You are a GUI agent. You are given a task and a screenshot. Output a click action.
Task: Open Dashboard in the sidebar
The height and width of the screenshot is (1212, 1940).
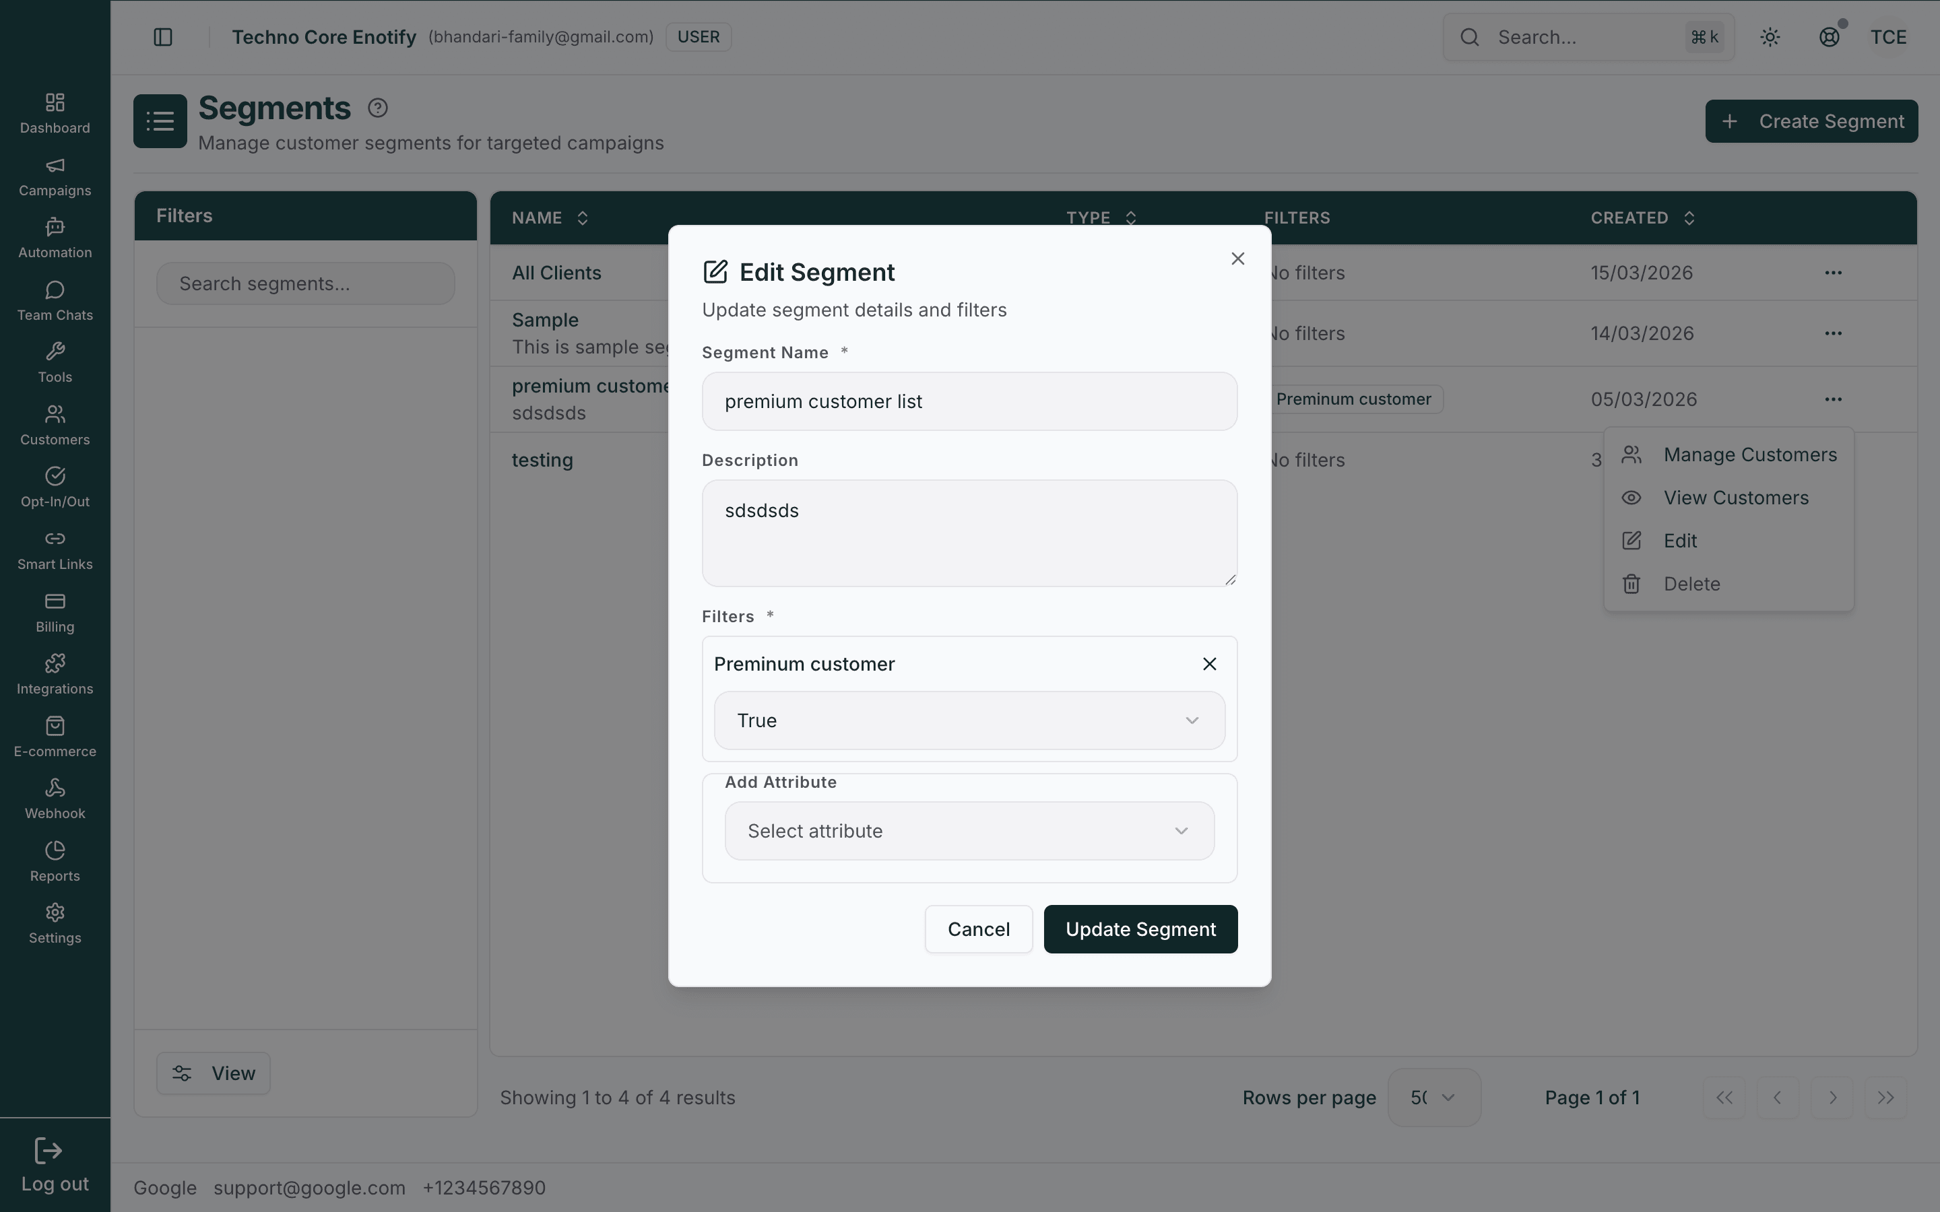55,113
